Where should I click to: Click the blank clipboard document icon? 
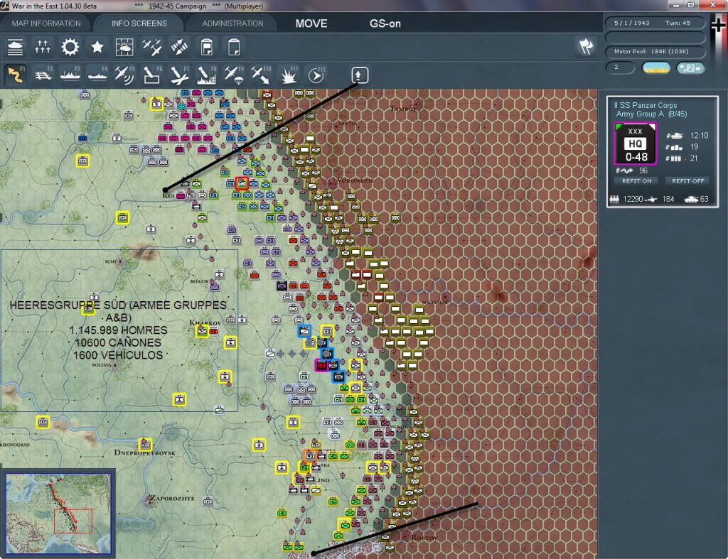pos(234,47)
